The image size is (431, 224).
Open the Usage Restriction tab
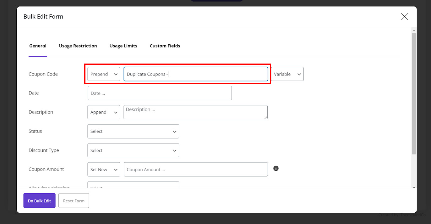pyautogui.click(x=78, y=46)
